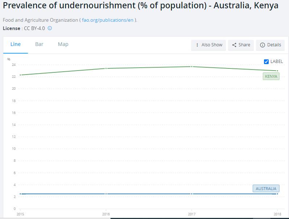Select Kenya's 2015 data point

click(20, 75)
